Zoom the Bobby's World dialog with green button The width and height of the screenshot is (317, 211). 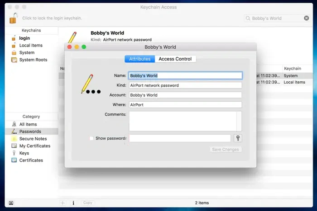pyautogui.click(x=84, y=47)
